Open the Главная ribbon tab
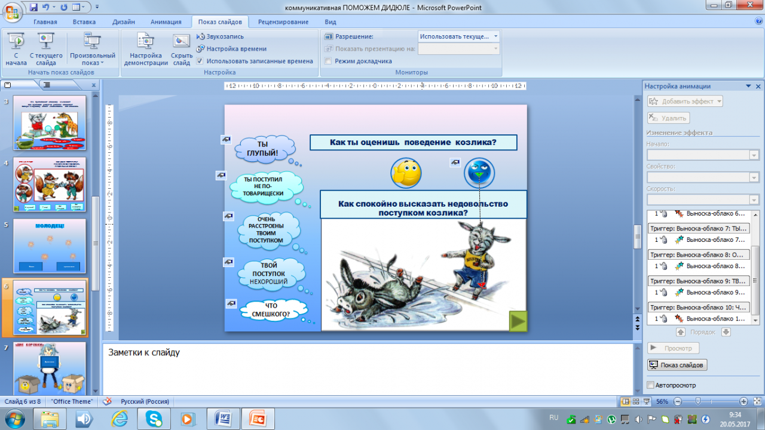The image size is (765, 430). [x=45, y=22]
